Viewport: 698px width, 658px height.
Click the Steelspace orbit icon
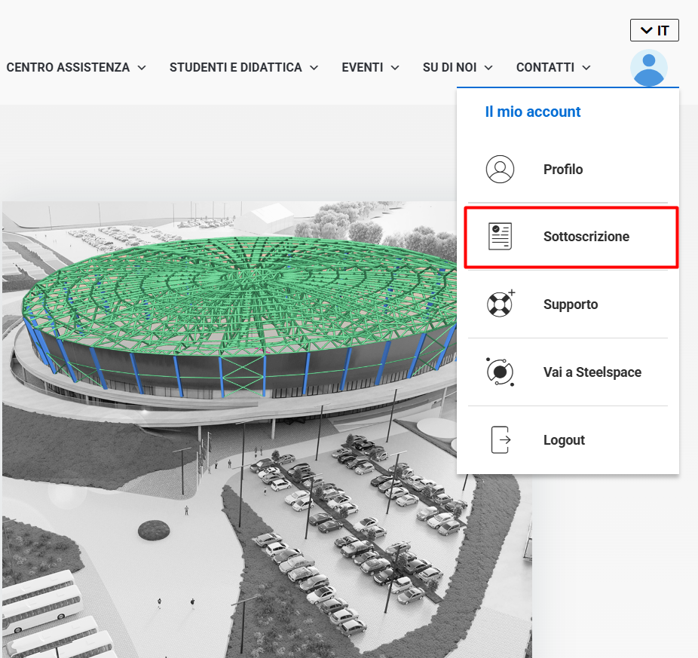500,372
